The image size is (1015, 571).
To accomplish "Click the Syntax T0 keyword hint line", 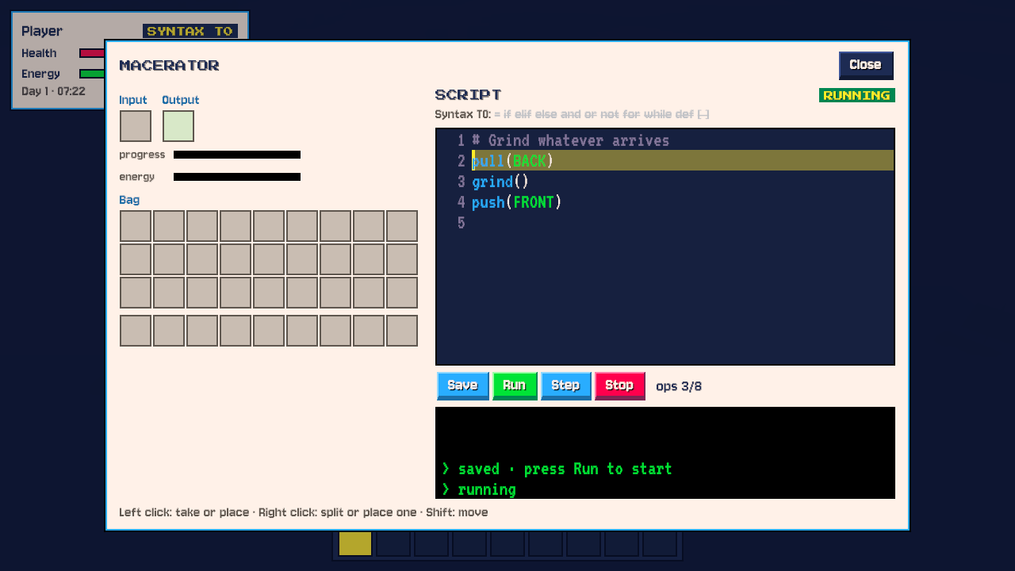I will 572,114.
